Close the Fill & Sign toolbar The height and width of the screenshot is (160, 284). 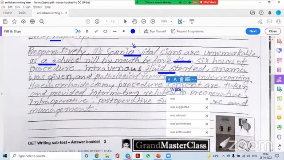273,31
